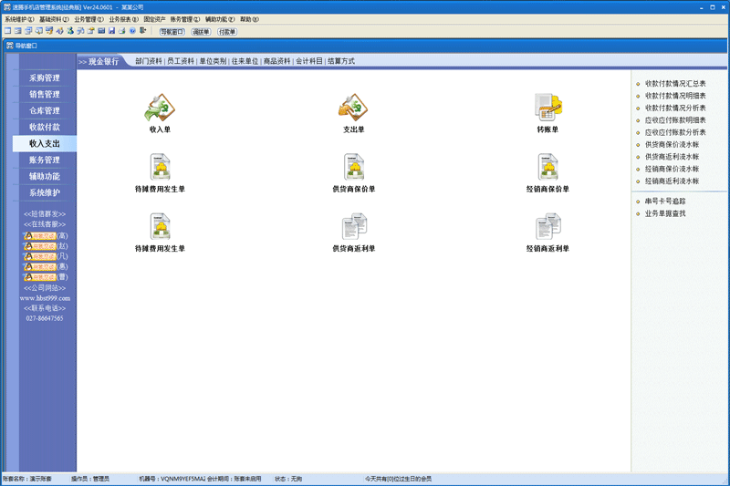Click the blue floppy disk save toolbar icon
Viewport: 730px width, 486px height.
pyautogui.click(x=111, y=31)
